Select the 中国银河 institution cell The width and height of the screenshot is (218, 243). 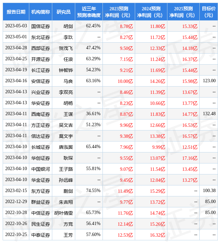point(41,169)
